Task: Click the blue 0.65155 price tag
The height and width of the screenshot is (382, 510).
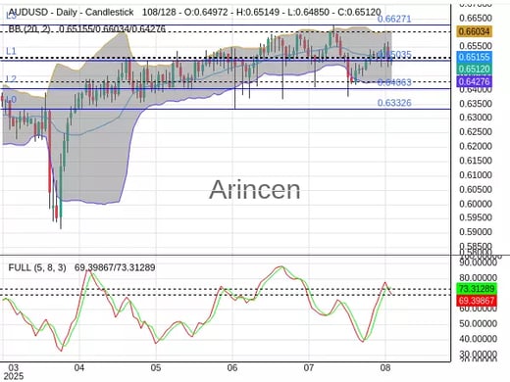Action: click(474, 57)
